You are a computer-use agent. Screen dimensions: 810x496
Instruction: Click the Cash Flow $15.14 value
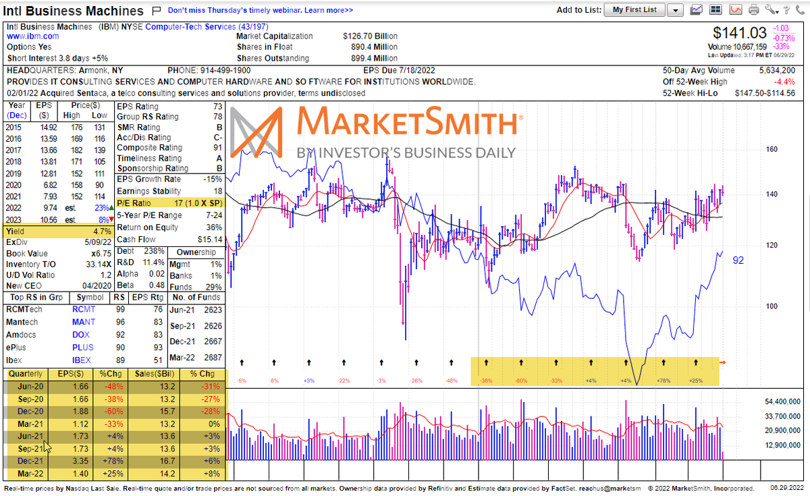[211, 240]
